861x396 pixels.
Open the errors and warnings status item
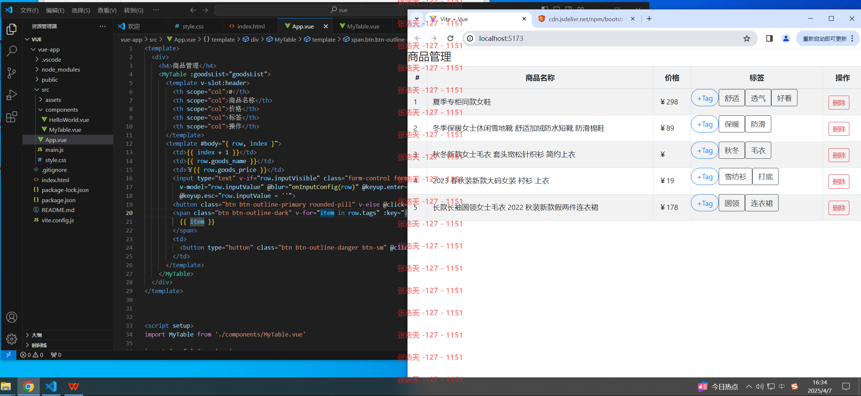click(32, 355)
